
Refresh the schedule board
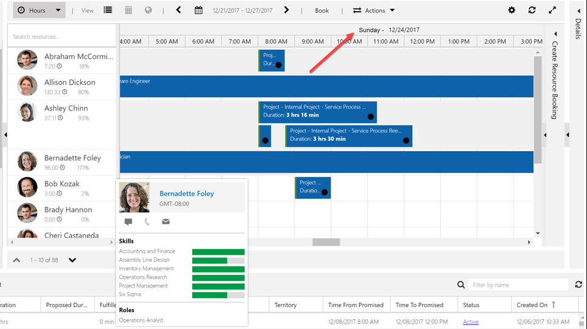(x=532, y=10)
